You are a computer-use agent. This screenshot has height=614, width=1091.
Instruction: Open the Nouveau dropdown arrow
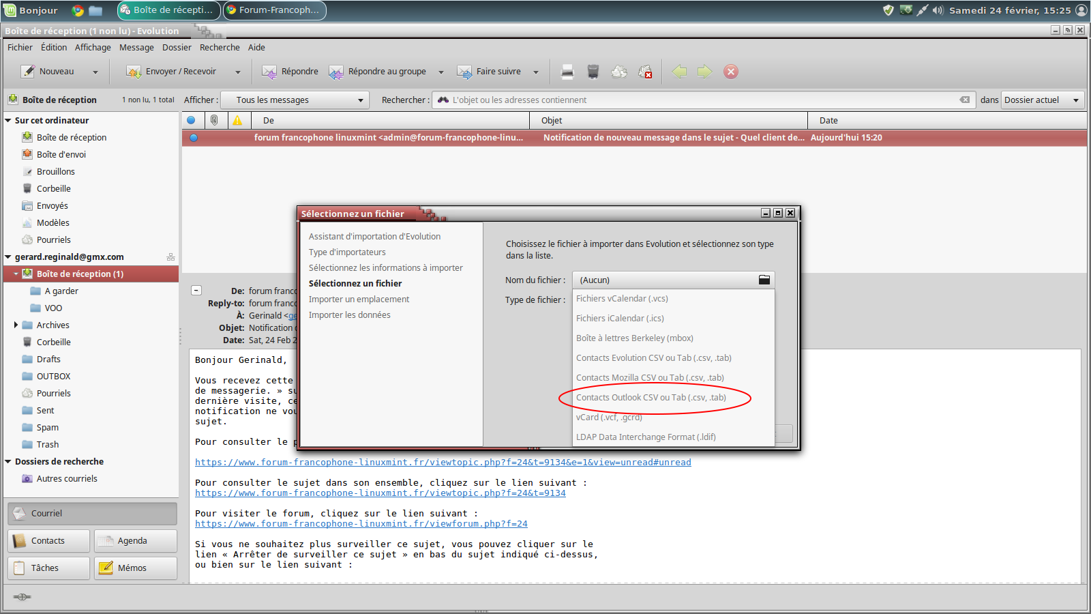(x=95, y=72)
